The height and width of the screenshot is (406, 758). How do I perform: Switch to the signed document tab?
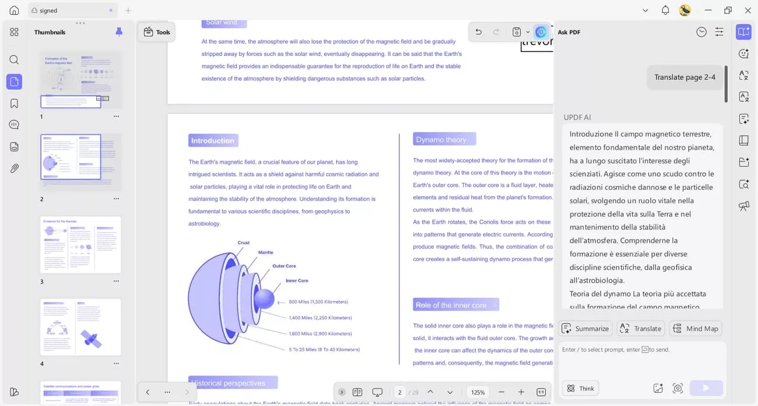pyautogui.click(x=47, y=10)
